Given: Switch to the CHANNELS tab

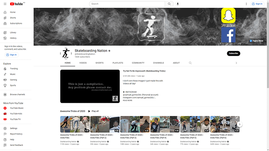Looking at the screenshot, I should coord(159,63).
